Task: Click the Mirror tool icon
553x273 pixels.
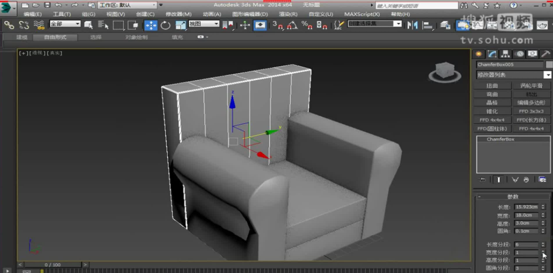Action: coord(412,25)
